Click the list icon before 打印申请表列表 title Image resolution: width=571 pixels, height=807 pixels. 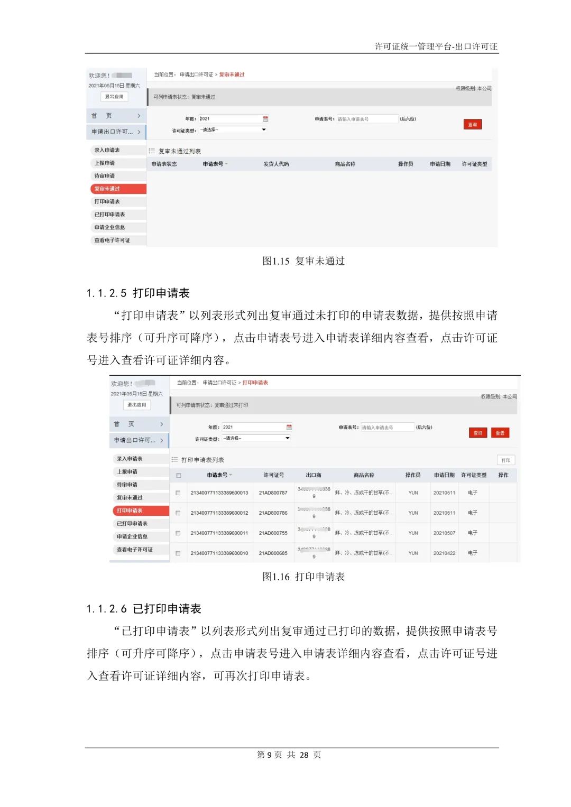(x=174, y=460)
